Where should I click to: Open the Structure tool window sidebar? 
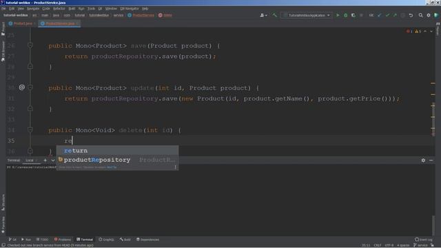point(3,203)
